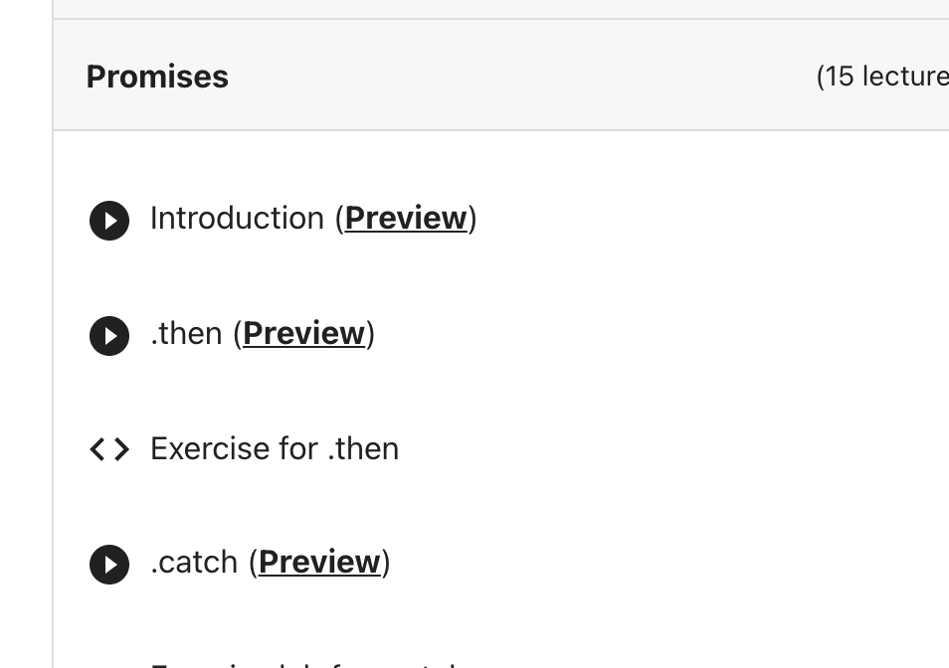This screenshot has width=949, height=668.
Task: Open the Preview link for Introduction
Action: tap(406, 219)
